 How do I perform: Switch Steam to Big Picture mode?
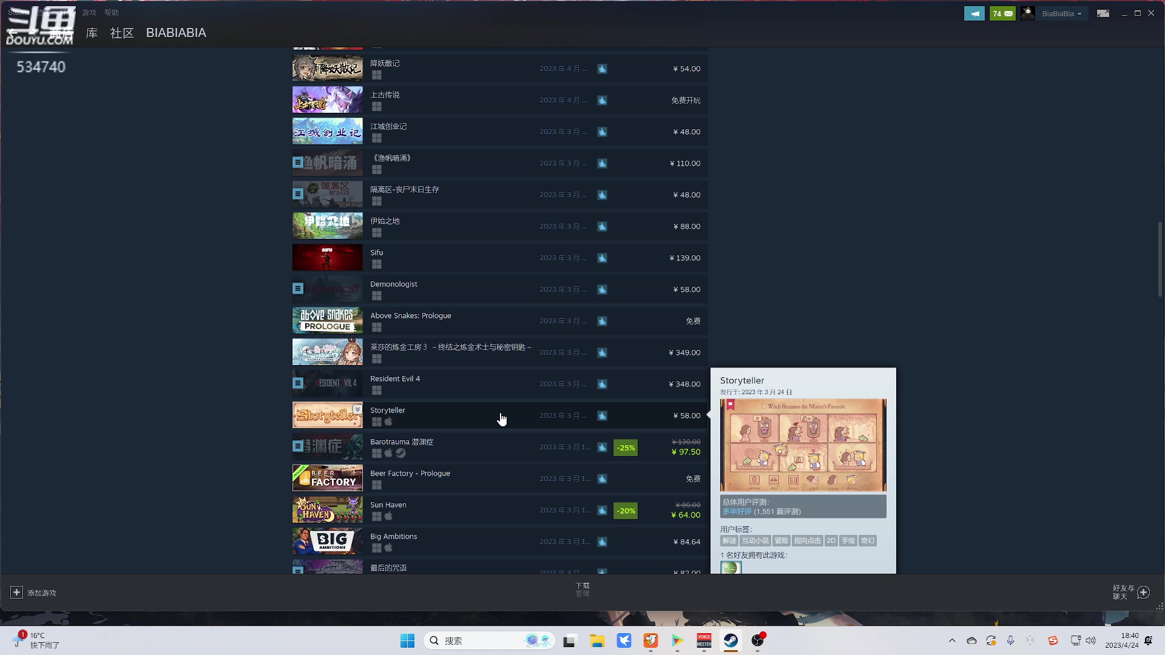1103,13
